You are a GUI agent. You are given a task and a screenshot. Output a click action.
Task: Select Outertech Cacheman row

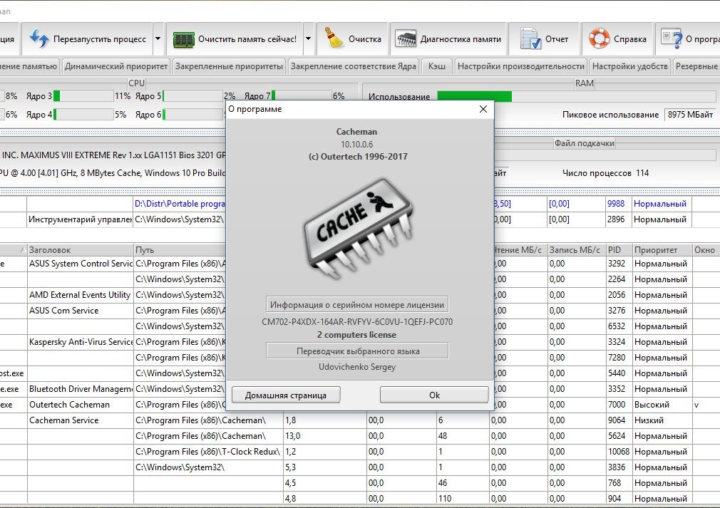click(x=81, y=405)
